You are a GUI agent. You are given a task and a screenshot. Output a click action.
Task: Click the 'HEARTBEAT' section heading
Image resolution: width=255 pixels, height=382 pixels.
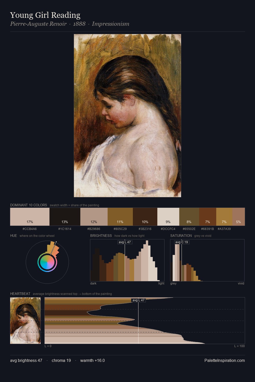(x=20, y=294)
